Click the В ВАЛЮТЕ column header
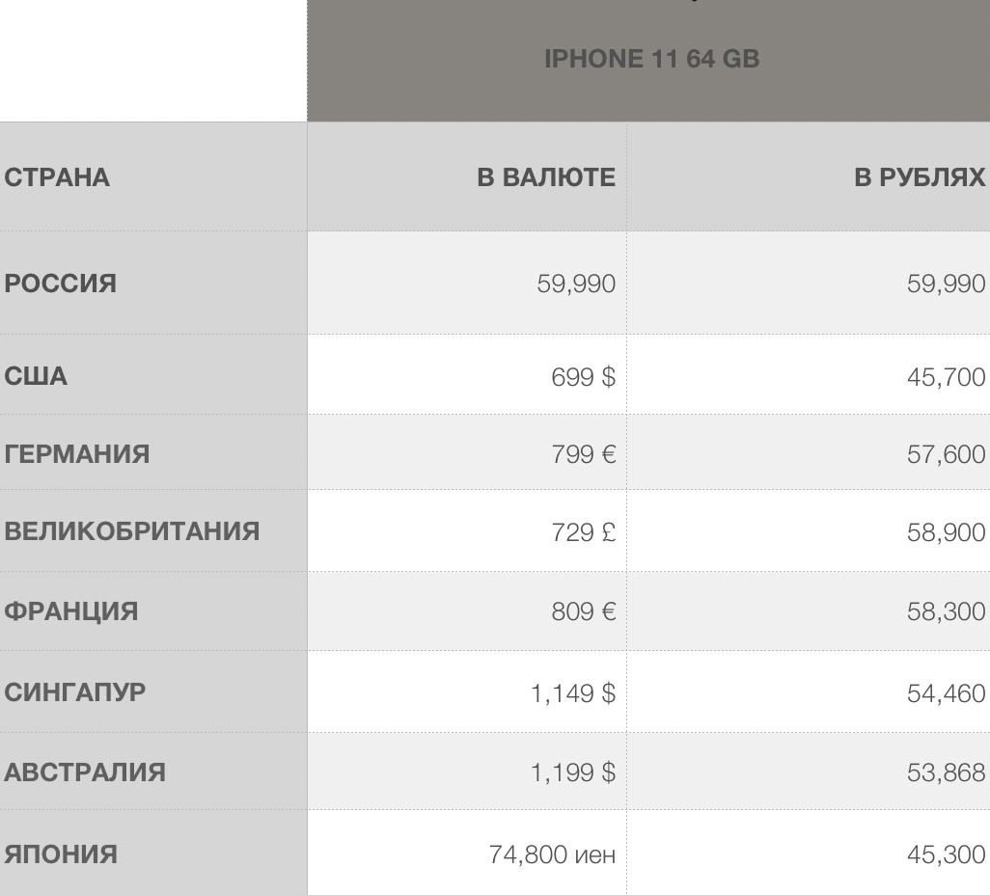Screen dimensions: 990x895 (546, 177)
